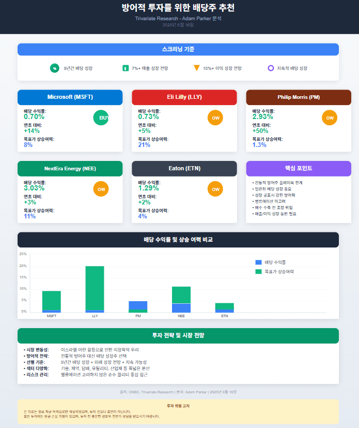This screenshot has width=359, height=428.
Task: Click the Trivariate Research - Adam Parker subtitle
Action: tap(178, 19)
